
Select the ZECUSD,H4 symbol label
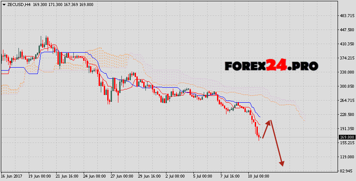tap(18, 4)
